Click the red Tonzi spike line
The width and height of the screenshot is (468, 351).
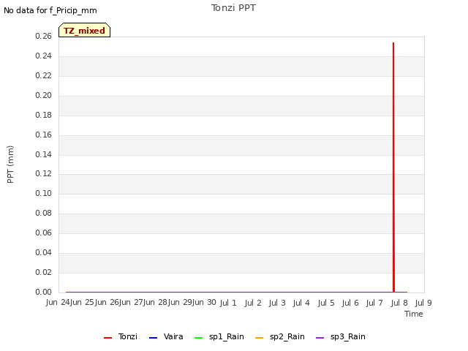tap(393, 167)
